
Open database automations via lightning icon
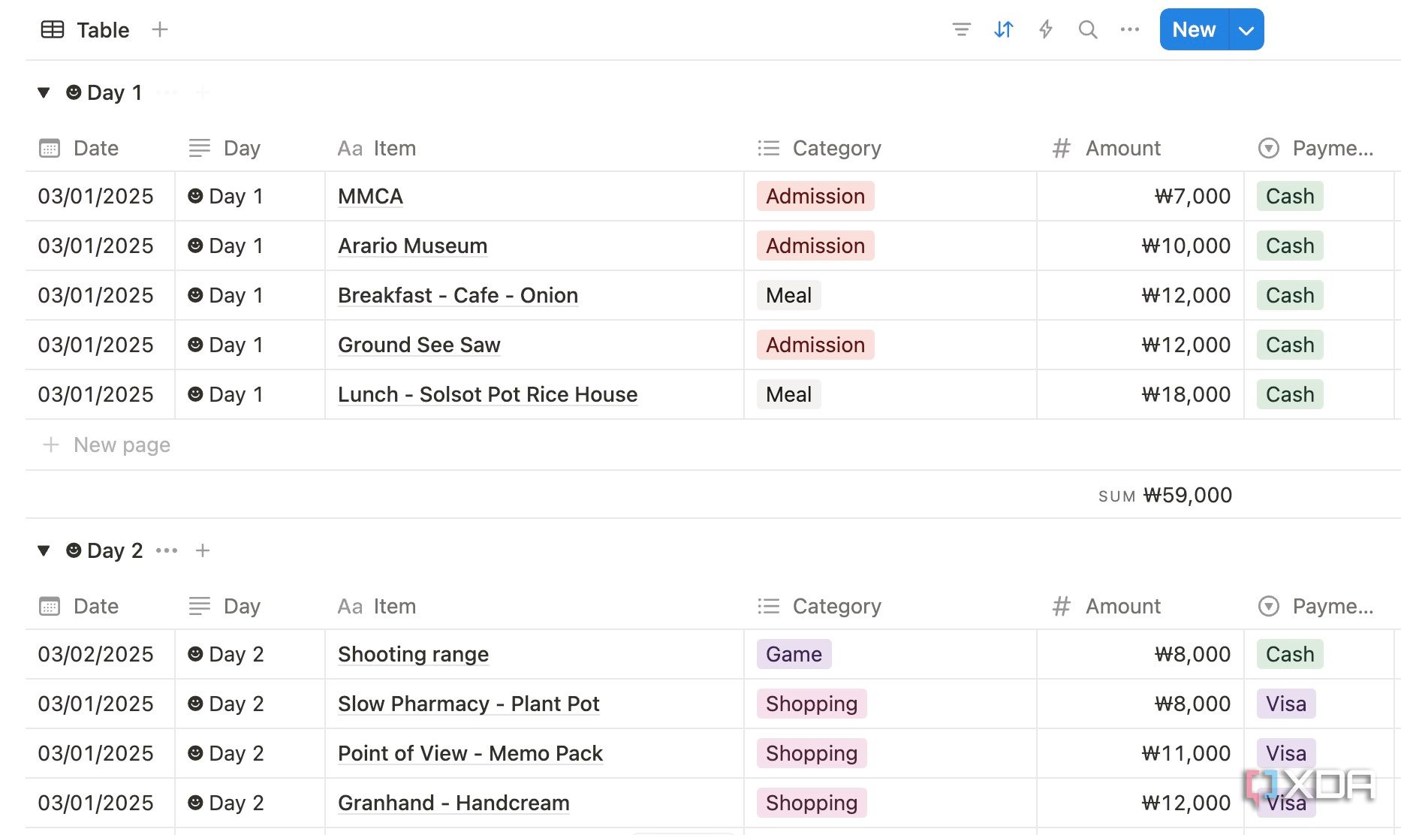1046,29
